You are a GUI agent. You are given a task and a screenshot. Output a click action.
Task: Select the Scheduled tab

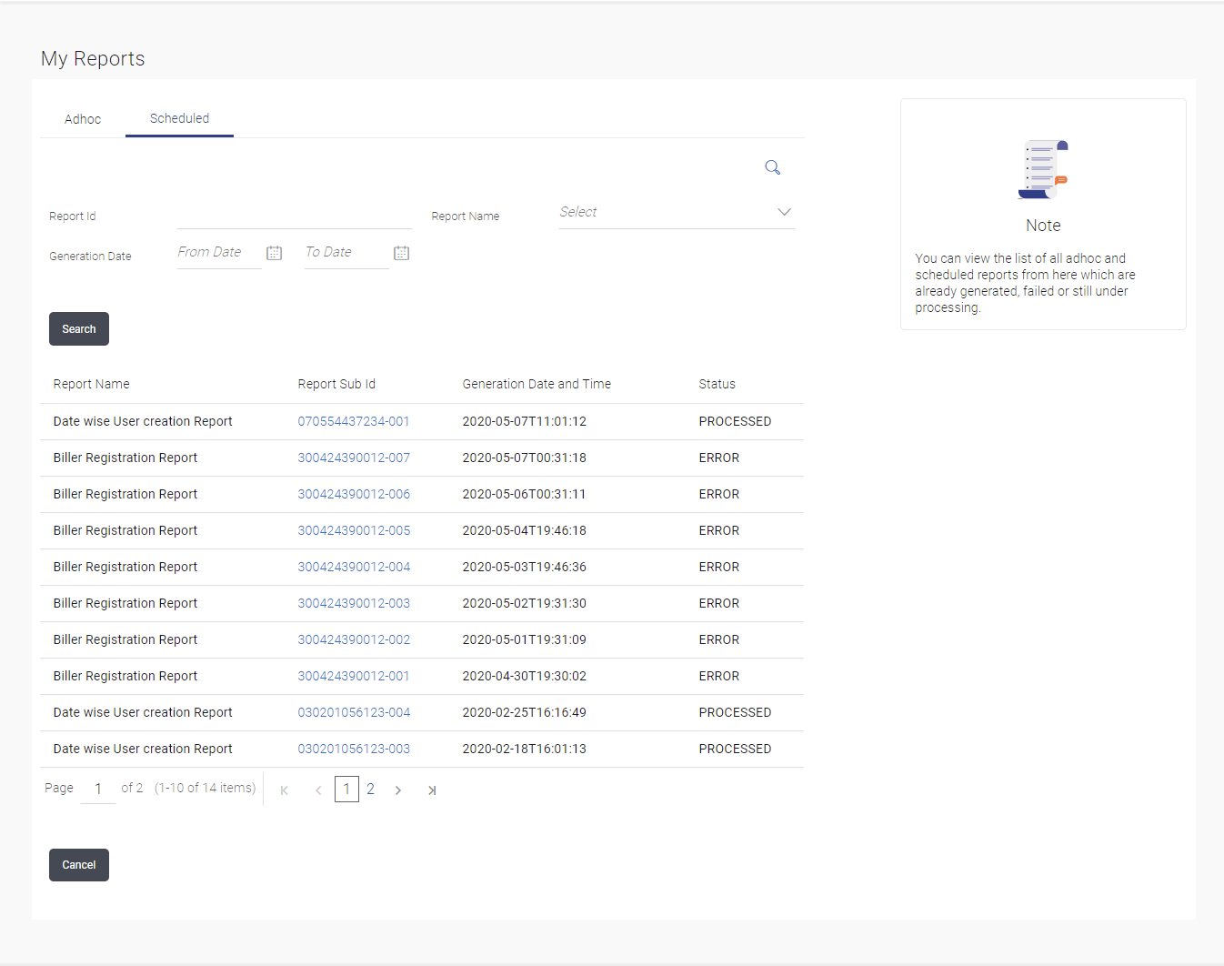pos(179,118)
